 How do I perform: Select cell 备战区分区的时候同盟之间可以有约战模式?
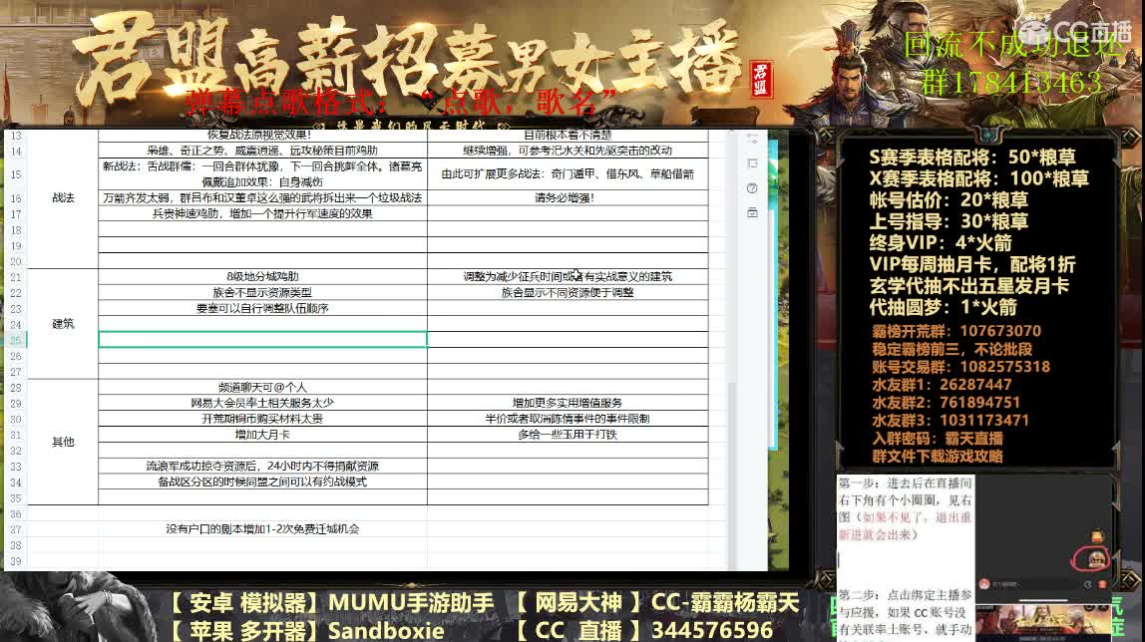tap(263, 482)
